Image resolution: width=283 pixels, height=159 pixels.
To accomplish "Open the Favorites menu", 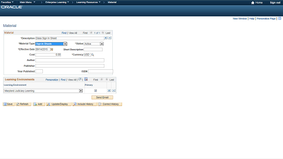I will [x=7, y=2].
